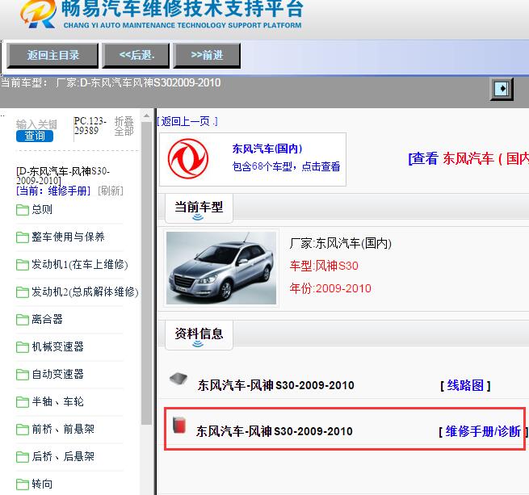Click the D-东风汽车-风神S30-2009-2010 sidebar heading

(63, 176)
